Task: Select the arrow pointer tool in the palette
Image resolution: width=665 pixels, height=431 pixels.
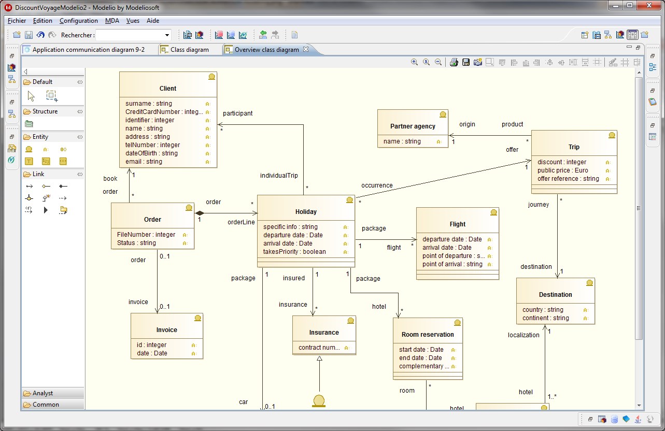Action: click(31, 96)
